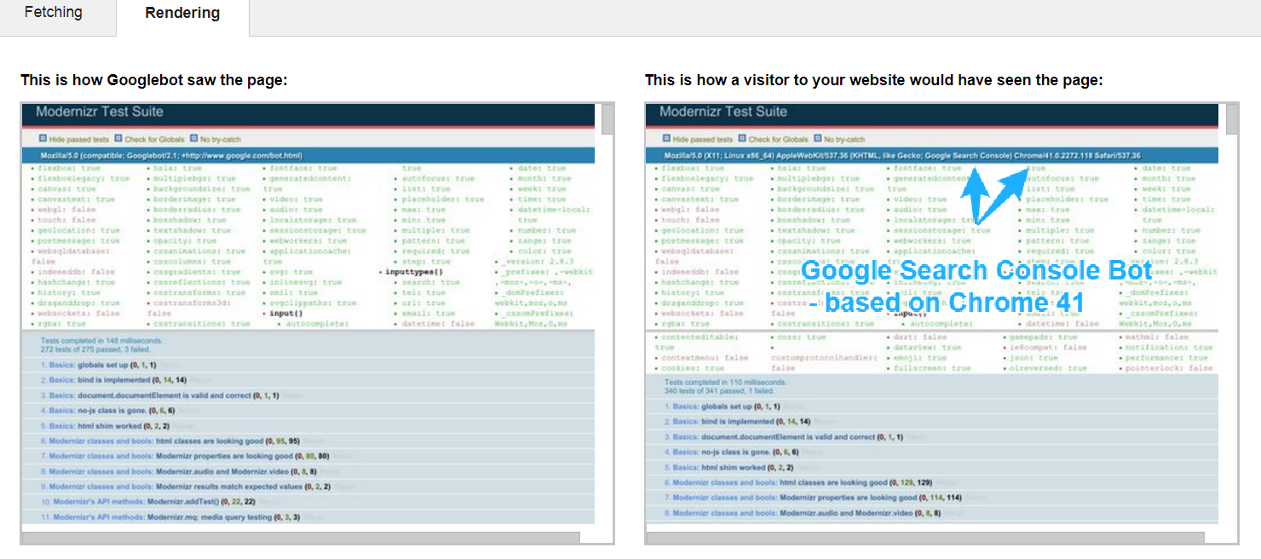Switch to the Fetching tab
This screenshot has height=559, width=1261.
coord(53,13)
